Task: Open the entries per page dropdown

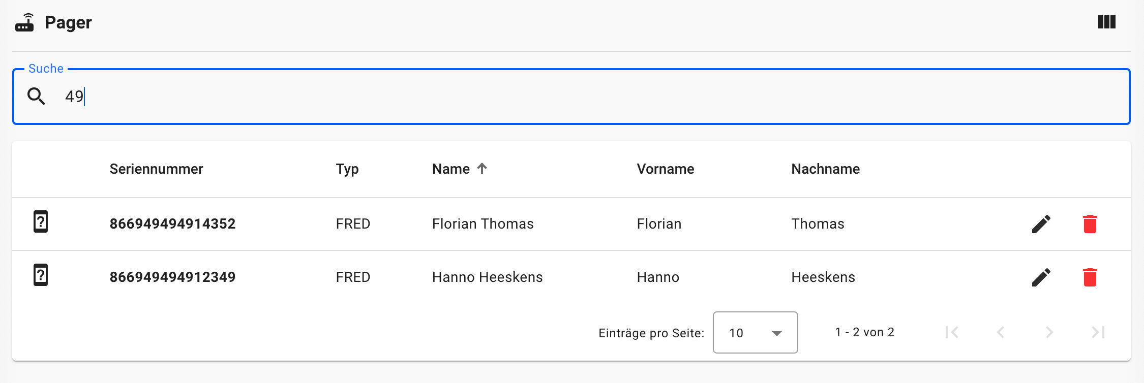Action: pos(755,333)
